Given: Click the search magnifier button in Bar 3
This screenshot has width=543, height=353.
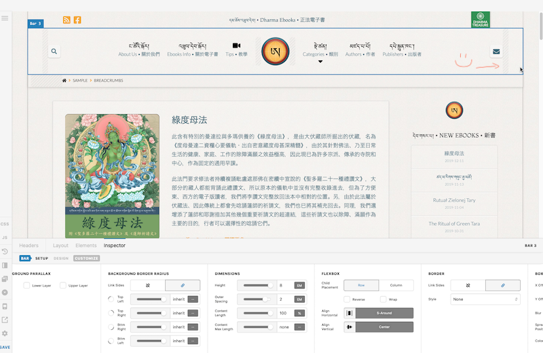Looking at the screenshot, I should click(x=54, y=52).
